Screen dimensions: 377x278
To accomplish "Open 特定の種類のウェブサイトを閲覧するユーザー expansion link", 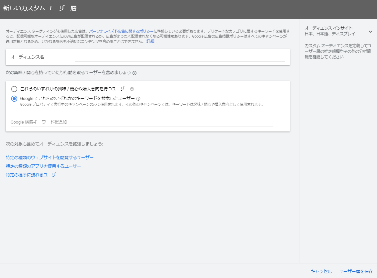I will tap(48, 157).
